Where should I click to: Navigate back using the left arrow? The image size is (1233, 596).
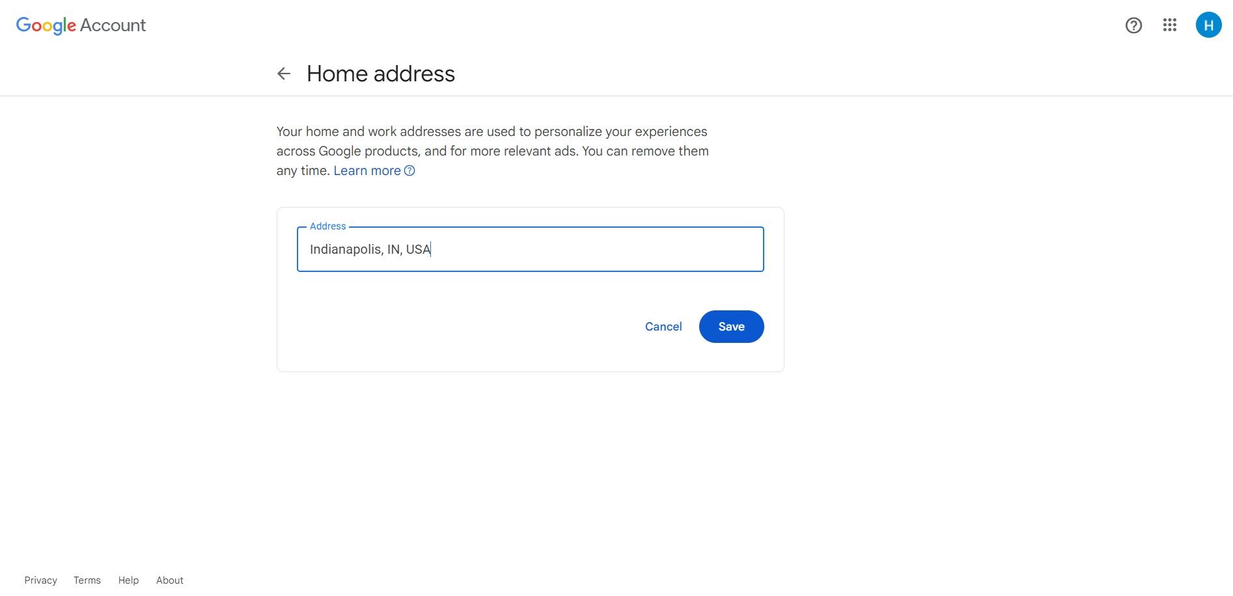(x=284, y=74)
